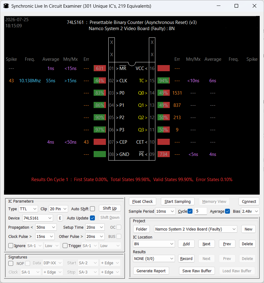Open the IC Location 8N dropdown
Viewport: 264px width, 283px height.
coord(154,244)
